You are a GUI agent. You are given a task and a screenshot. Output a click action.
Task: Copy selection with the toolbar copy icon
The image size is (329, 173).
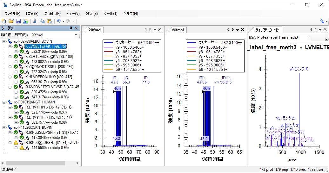42,21
